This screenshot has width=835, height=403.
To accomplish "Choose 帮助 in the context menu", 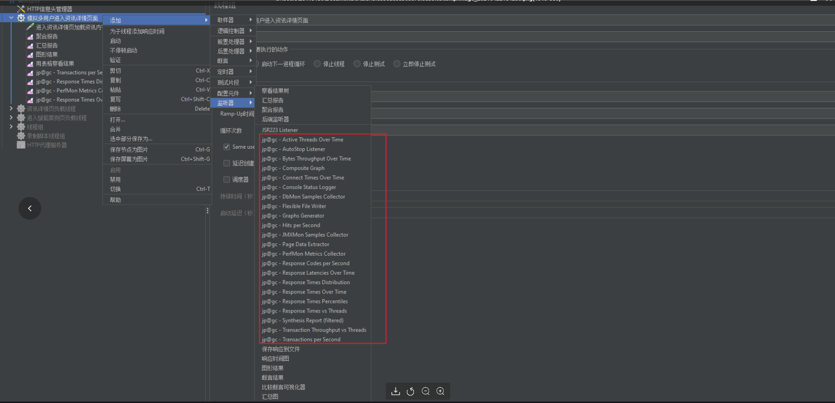I will click(157, 200).
